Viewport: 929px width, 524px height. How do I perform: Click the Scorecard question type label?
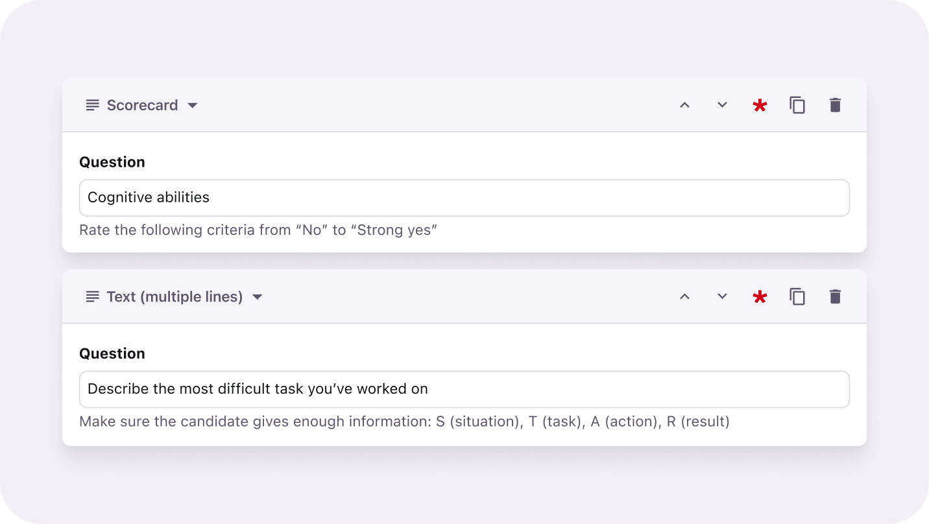[x=142, y=105]
